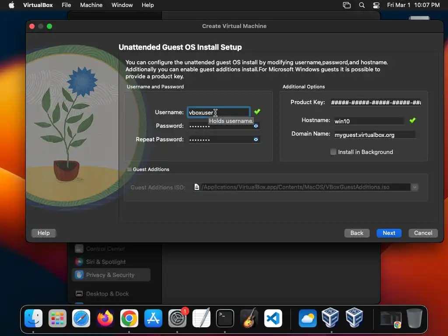Launch GarageBand from the Dock

(249, 318)
